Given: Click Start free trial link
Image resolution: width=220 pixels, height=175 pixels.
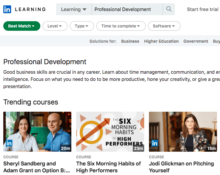Looking at the screenshot, I should coord(203,9).
